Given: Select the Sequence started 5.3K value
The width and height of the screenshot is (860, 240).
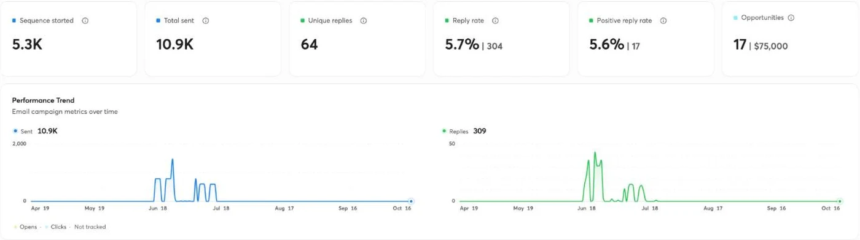Looking at the screenshot, I should pyautogui.click(x=27, y=44).
